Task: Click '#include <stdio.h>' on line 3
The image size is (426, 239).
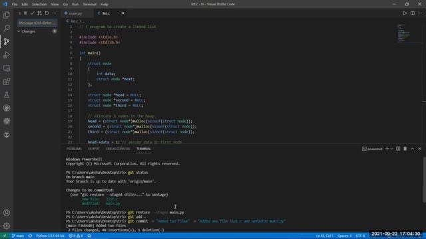Action: (x=99, y=37)
